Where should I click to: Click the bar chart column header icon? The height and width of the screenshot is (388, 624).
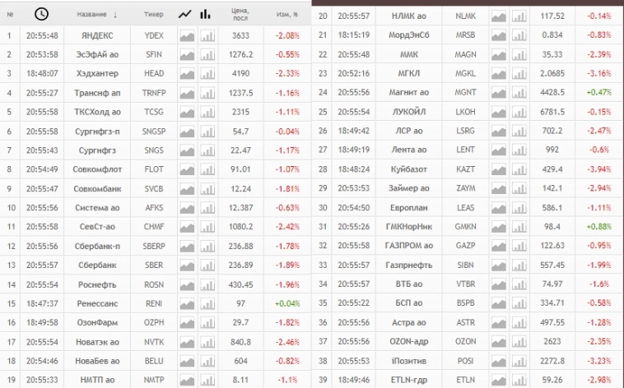point(205,14)
